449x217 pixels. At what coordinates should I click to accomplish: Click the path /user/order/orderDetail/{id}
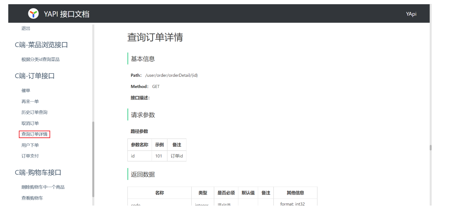[171, 75]
